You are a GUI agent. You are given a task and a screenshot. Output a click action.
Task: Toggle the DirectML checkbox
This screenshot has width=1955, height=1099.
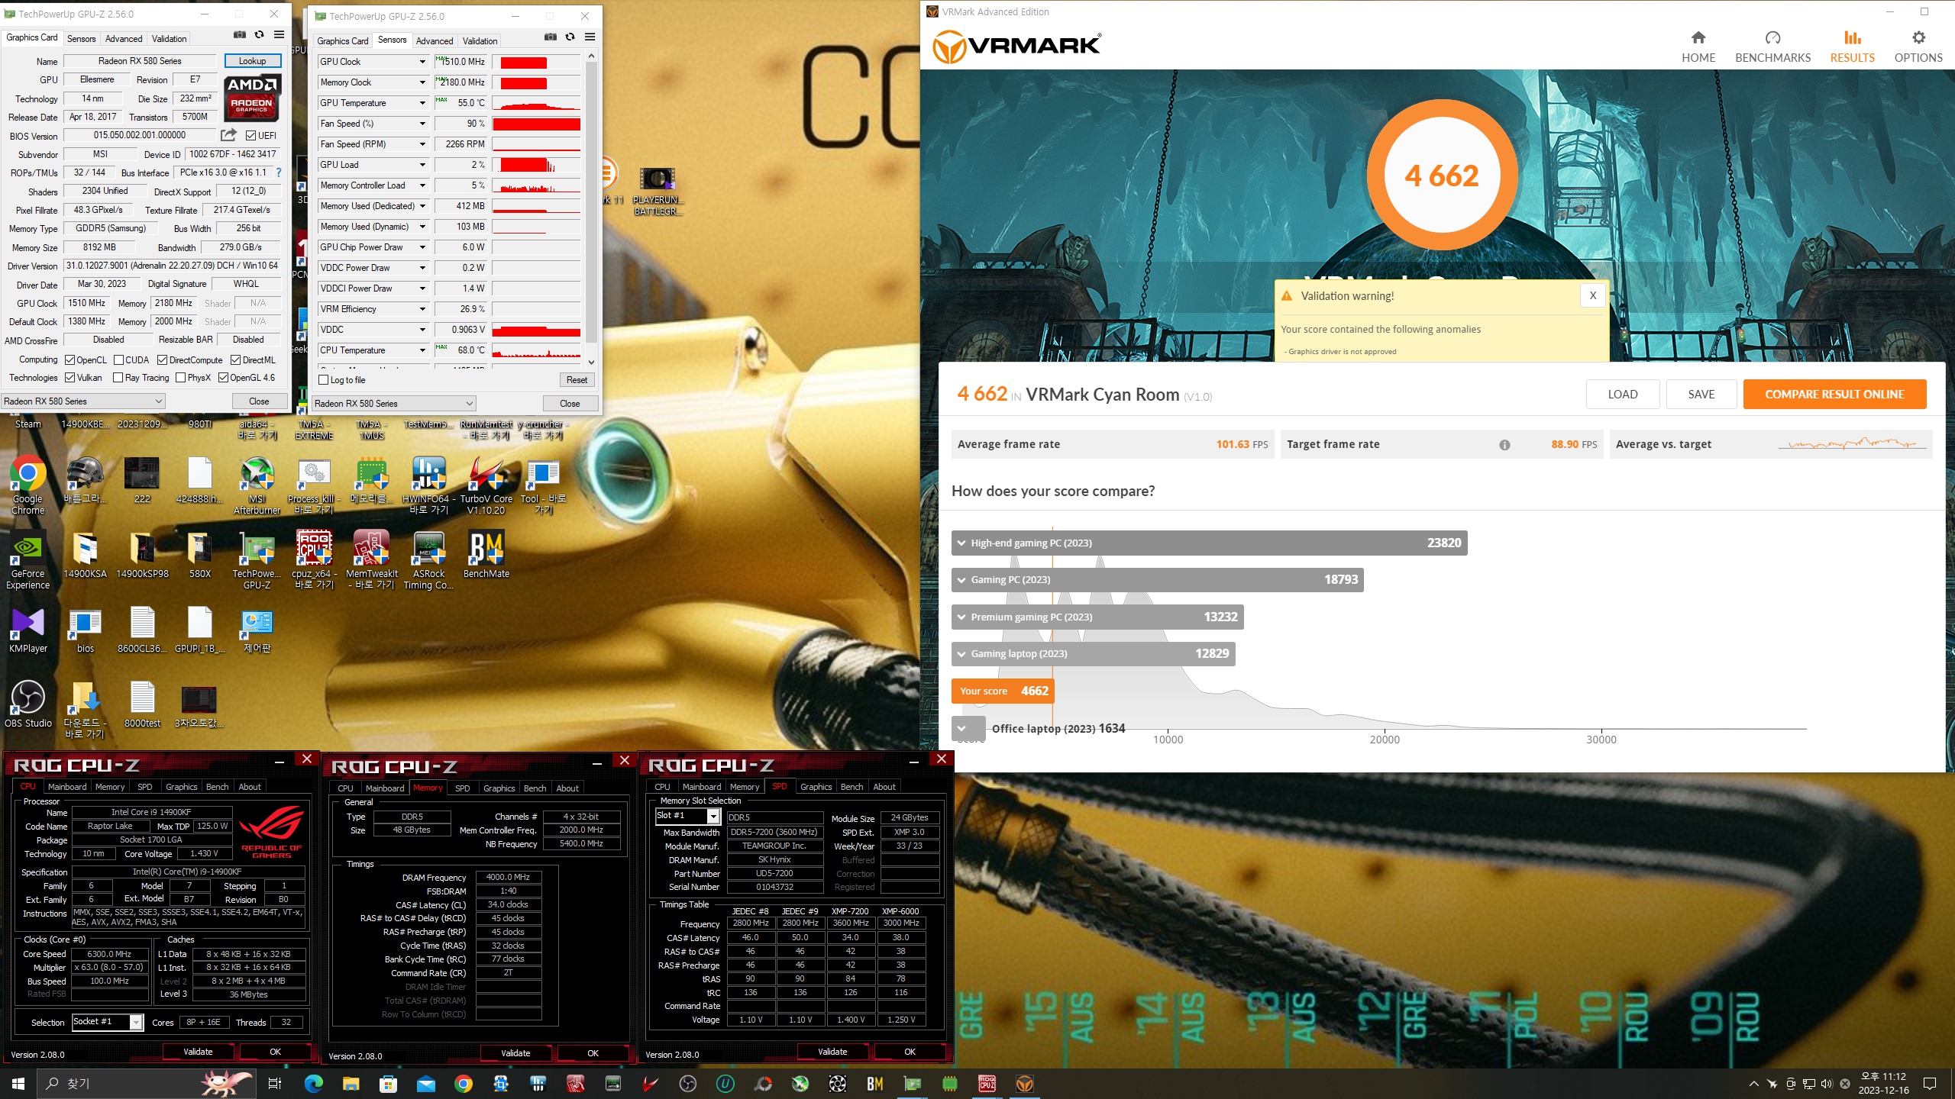click(236, 360)
